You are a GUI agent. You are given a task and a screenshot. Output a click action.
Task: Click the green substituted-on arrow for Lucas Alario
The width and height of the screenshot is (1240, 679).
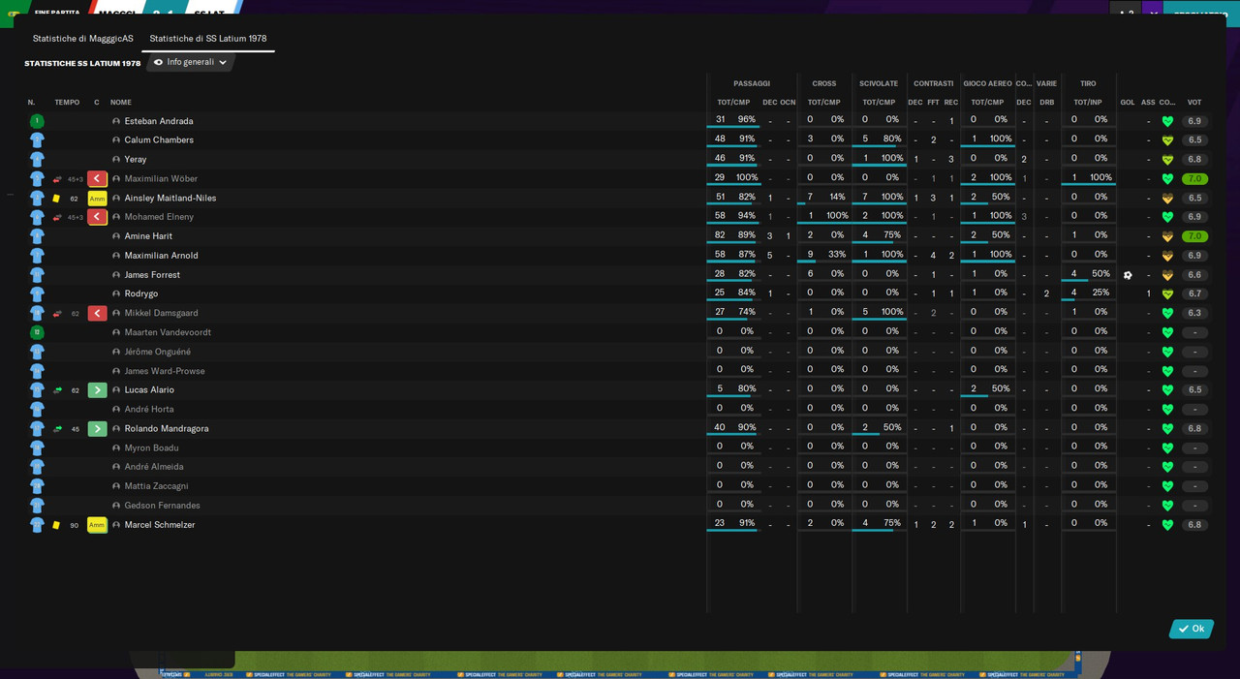tap(97, 390)
